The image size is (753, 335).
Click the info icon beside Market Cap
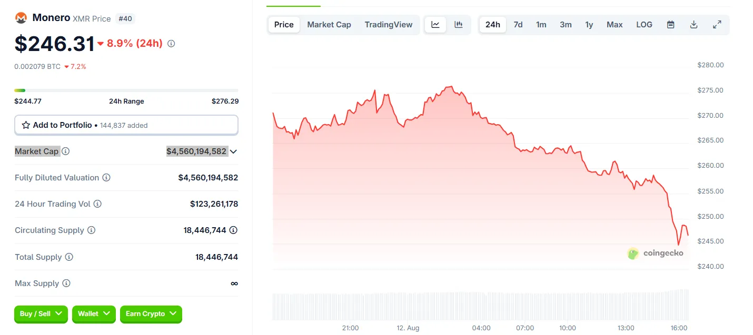tap(65, 151)
